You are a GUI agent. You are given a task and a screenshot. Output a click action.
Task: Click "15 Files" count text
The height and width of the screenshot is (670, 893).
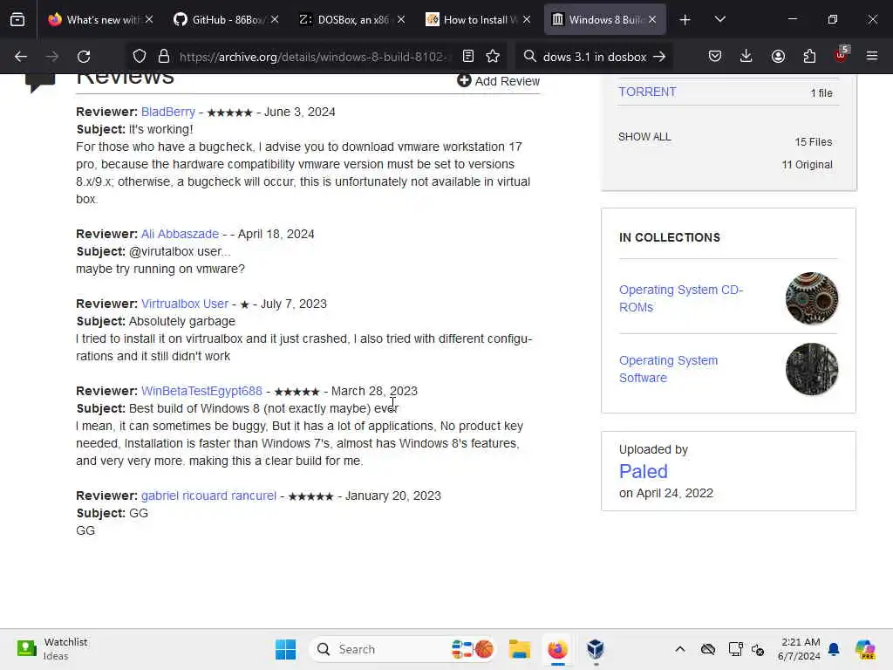coord(814,142)
